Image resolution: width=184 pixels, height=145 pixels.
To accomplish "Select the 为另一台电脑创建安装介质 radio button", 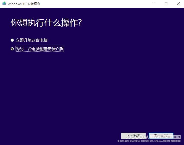I will coord(12,49).
